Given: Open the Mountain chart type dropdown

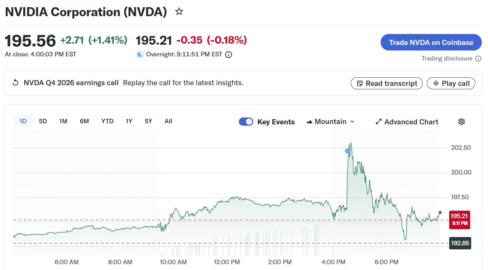Looking at the screenshot, I should click(x=330, y=122).
